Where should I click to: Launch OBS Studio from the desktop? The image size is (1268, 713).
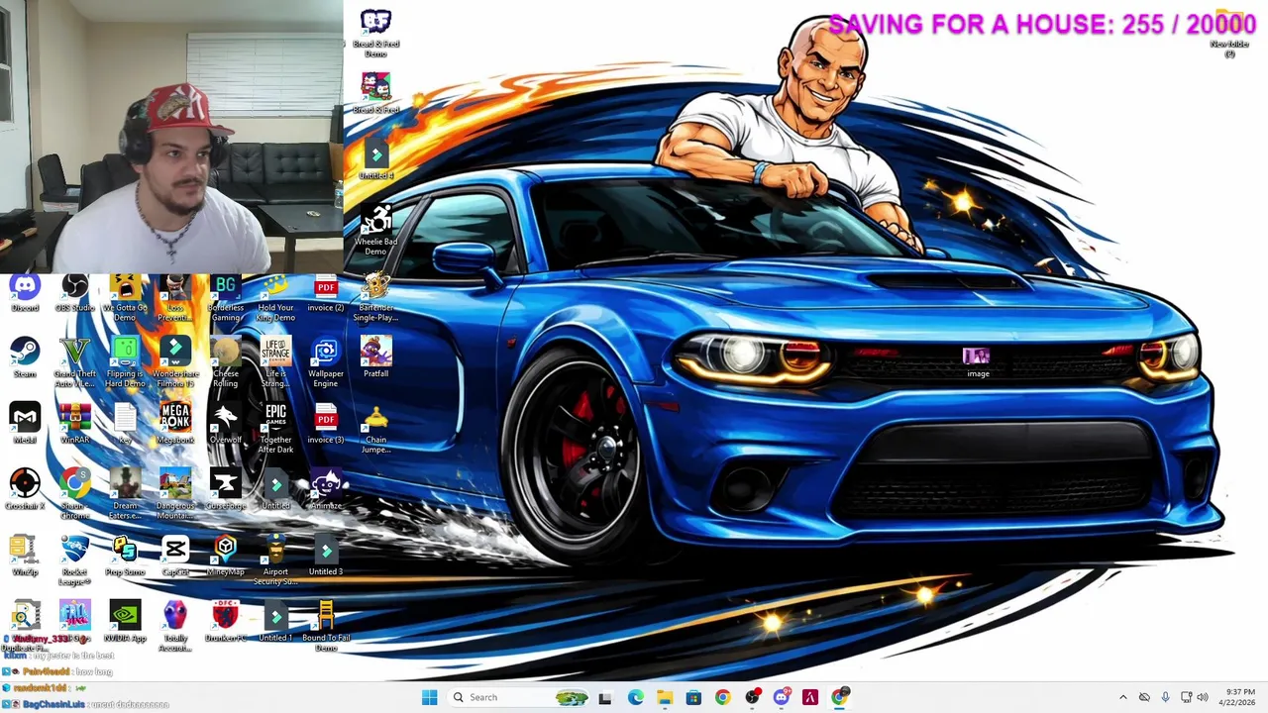click(x=74, y=294)
